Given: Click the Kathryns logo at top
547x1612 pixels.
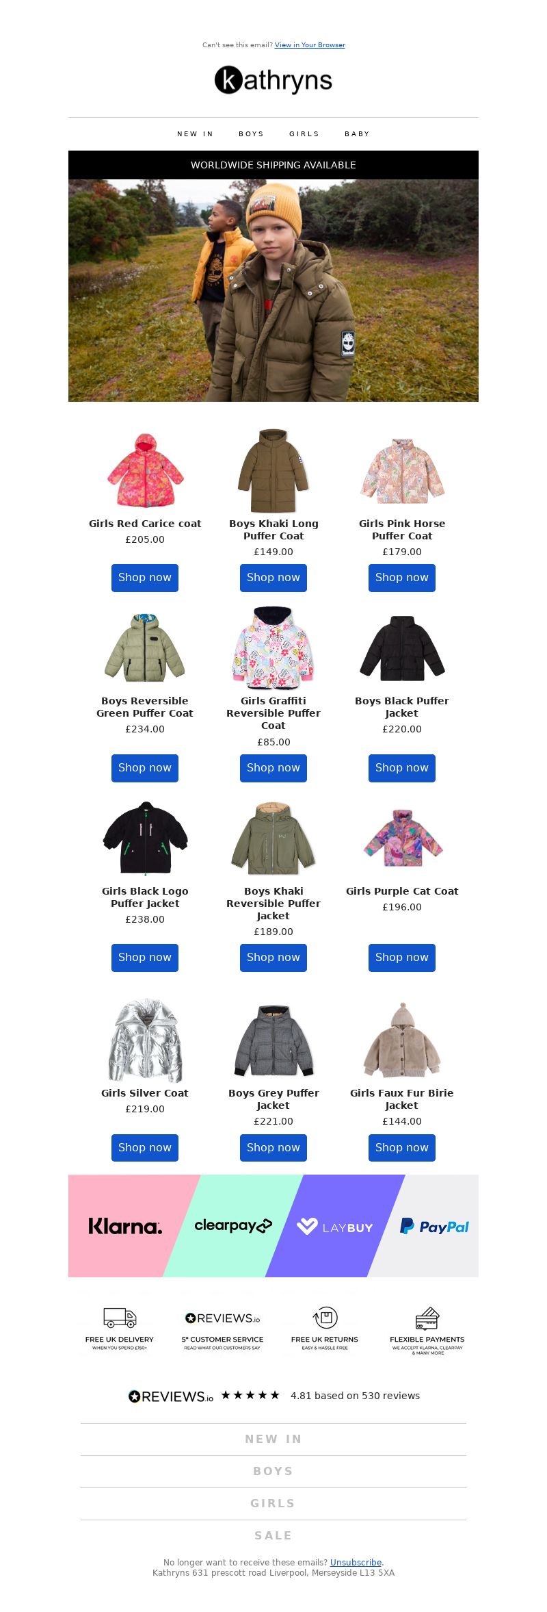Looking at the screenshot, I should tap(273, 81).
